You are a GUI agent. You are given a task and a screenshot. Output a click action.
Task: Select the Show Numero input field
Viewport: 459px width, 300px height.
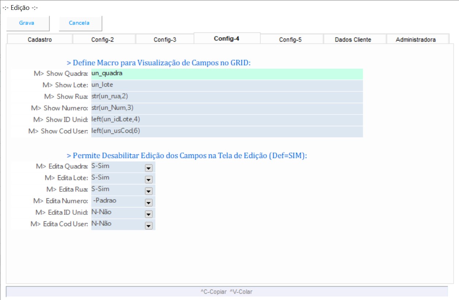226,108
